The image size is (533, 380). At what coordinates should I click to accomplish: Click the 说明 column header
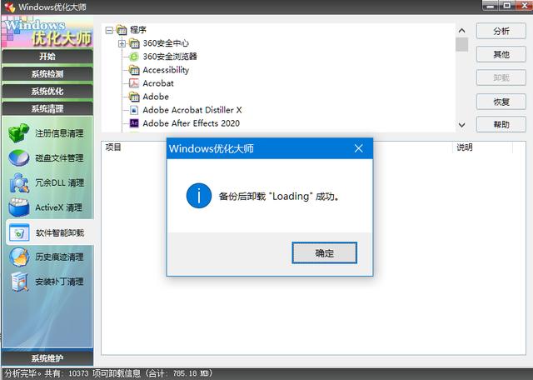465,147
